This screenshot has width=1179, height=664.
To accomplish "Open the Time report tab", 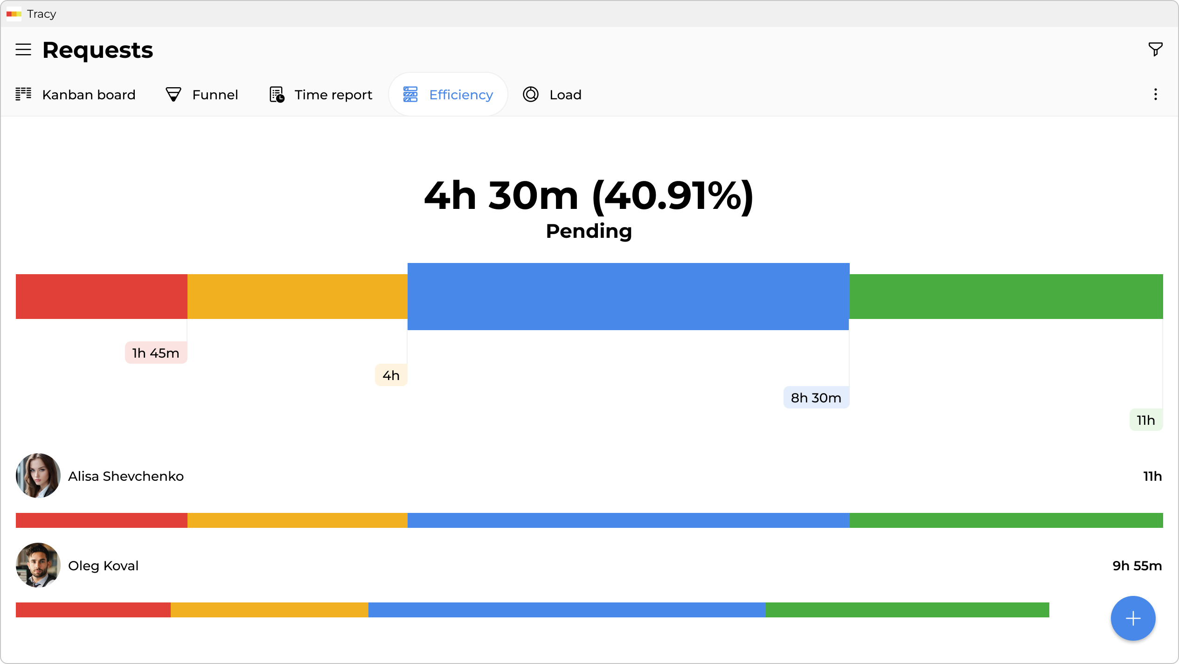I will (333, 95).
